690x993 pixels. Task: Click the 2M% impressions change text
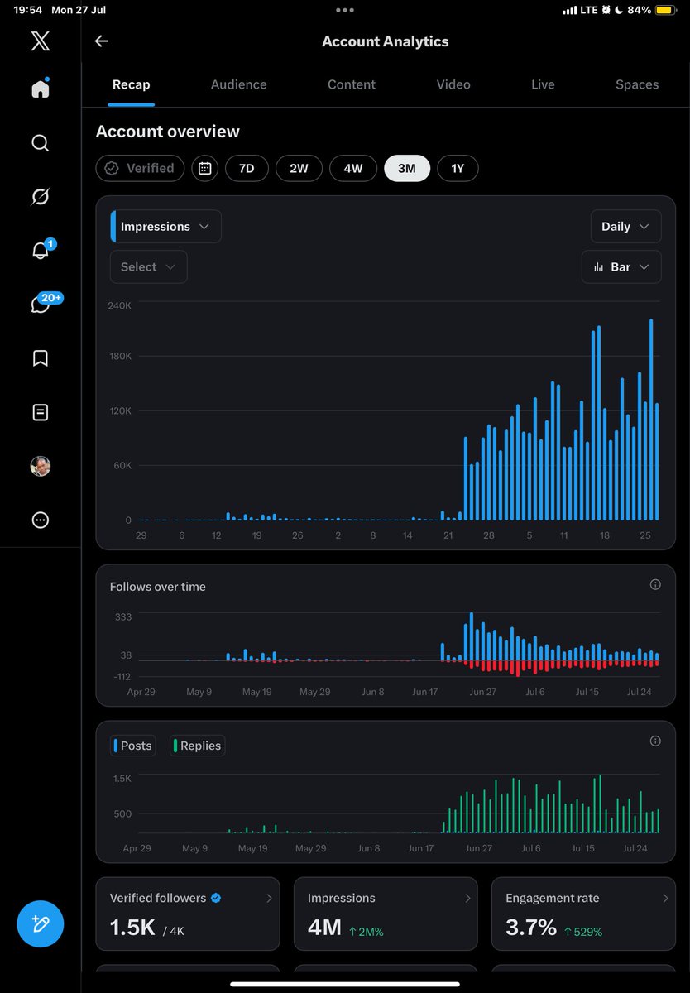click(x=367, y=932)
